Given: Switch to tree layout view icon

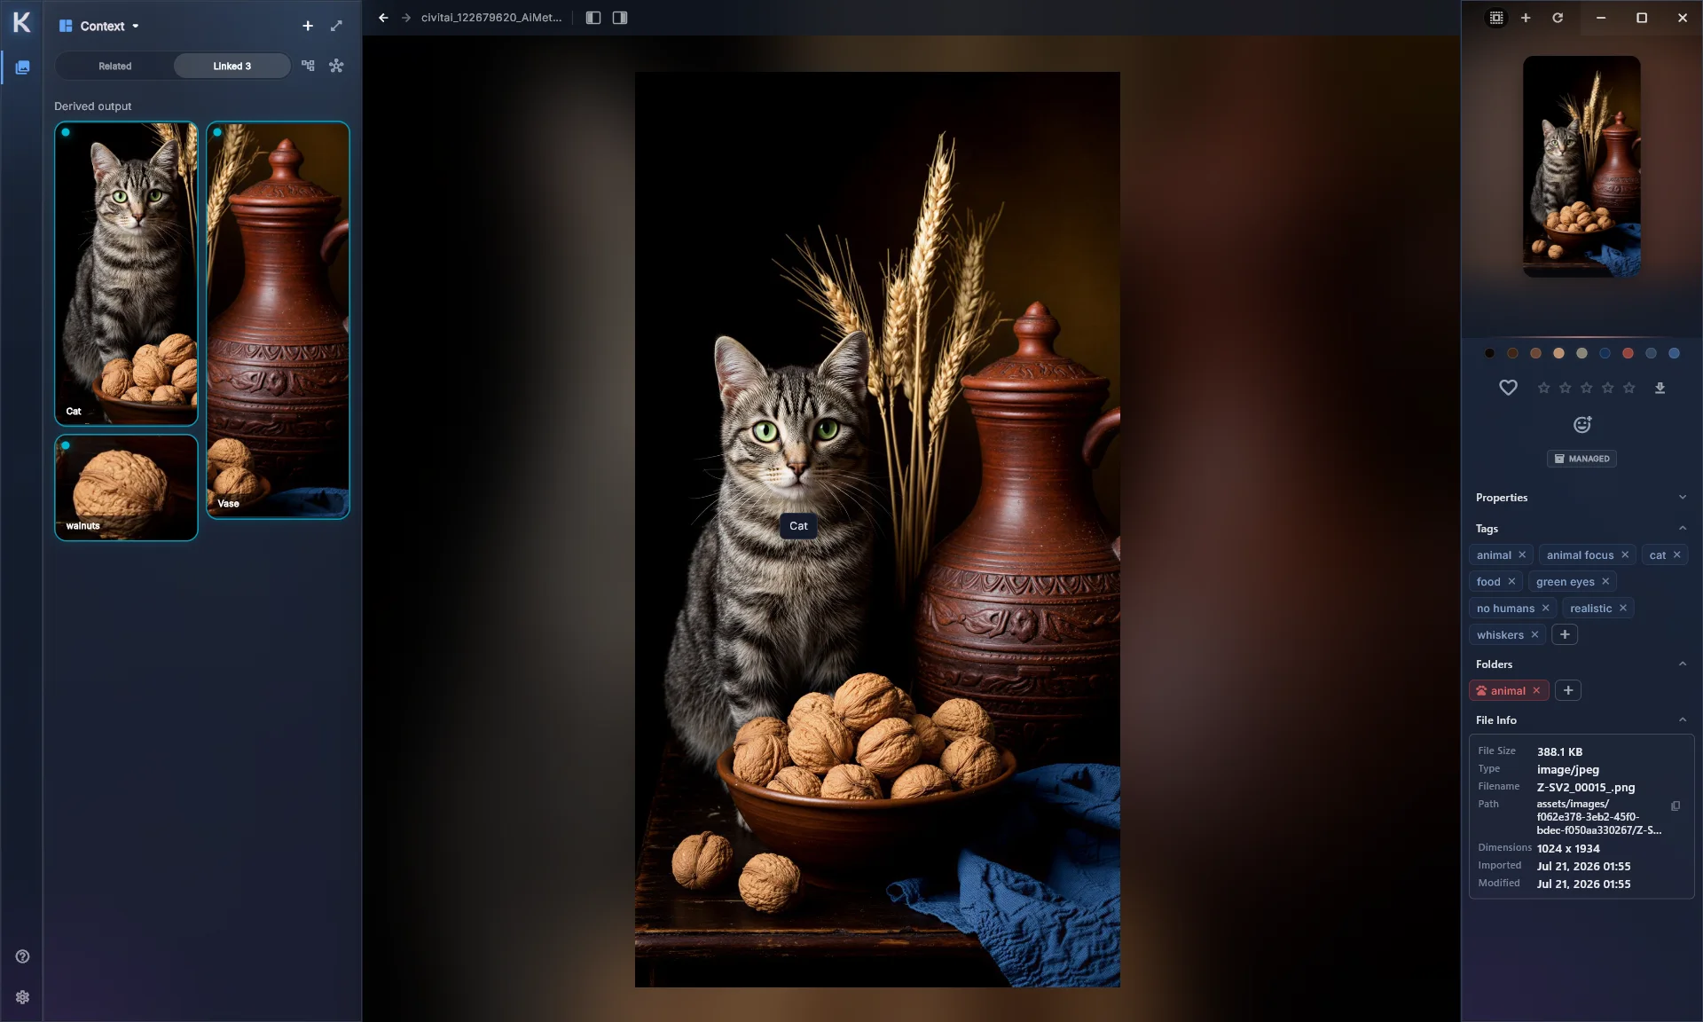Looking at the screenshot, I should click(x=308, y=66).
